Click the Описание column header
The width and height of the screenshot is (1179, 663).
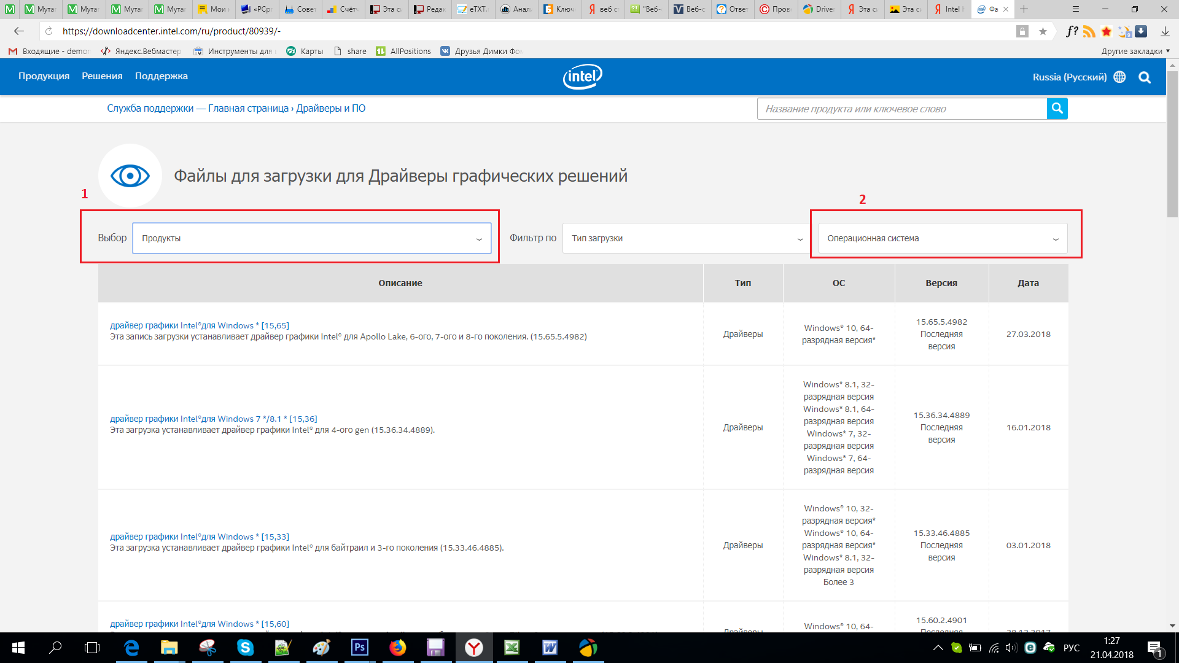(x=400, y=283)
